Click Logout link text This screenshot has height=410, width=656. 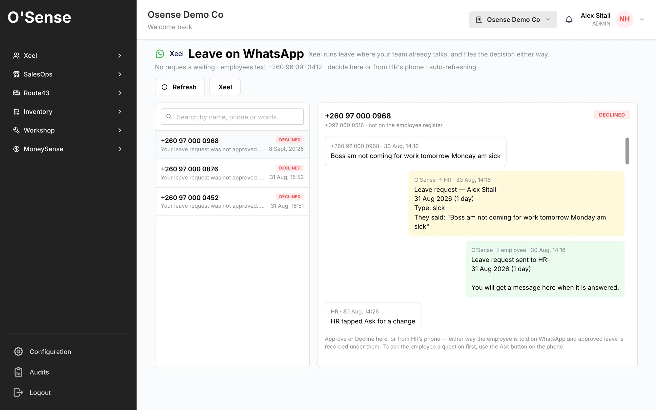[40, 393]
